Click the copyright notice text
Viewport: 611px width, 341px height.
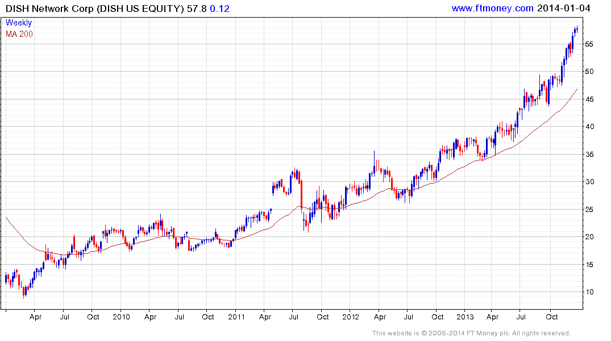(471, 333)
